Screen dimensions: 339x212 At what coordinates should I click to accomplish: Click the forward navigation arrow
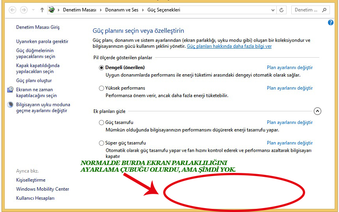click(x=24, y=10)
